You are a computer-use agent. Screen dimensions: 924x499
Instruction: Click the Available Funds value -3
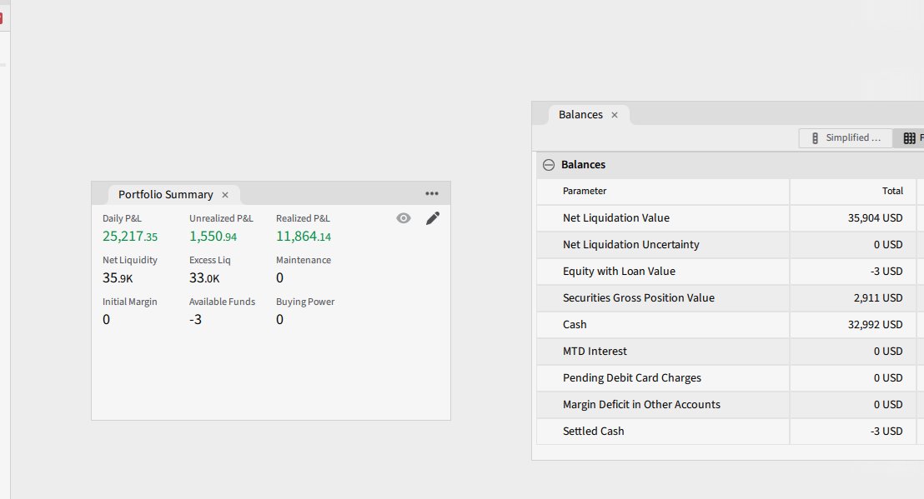pyautogui.click(x=195, y=320)
